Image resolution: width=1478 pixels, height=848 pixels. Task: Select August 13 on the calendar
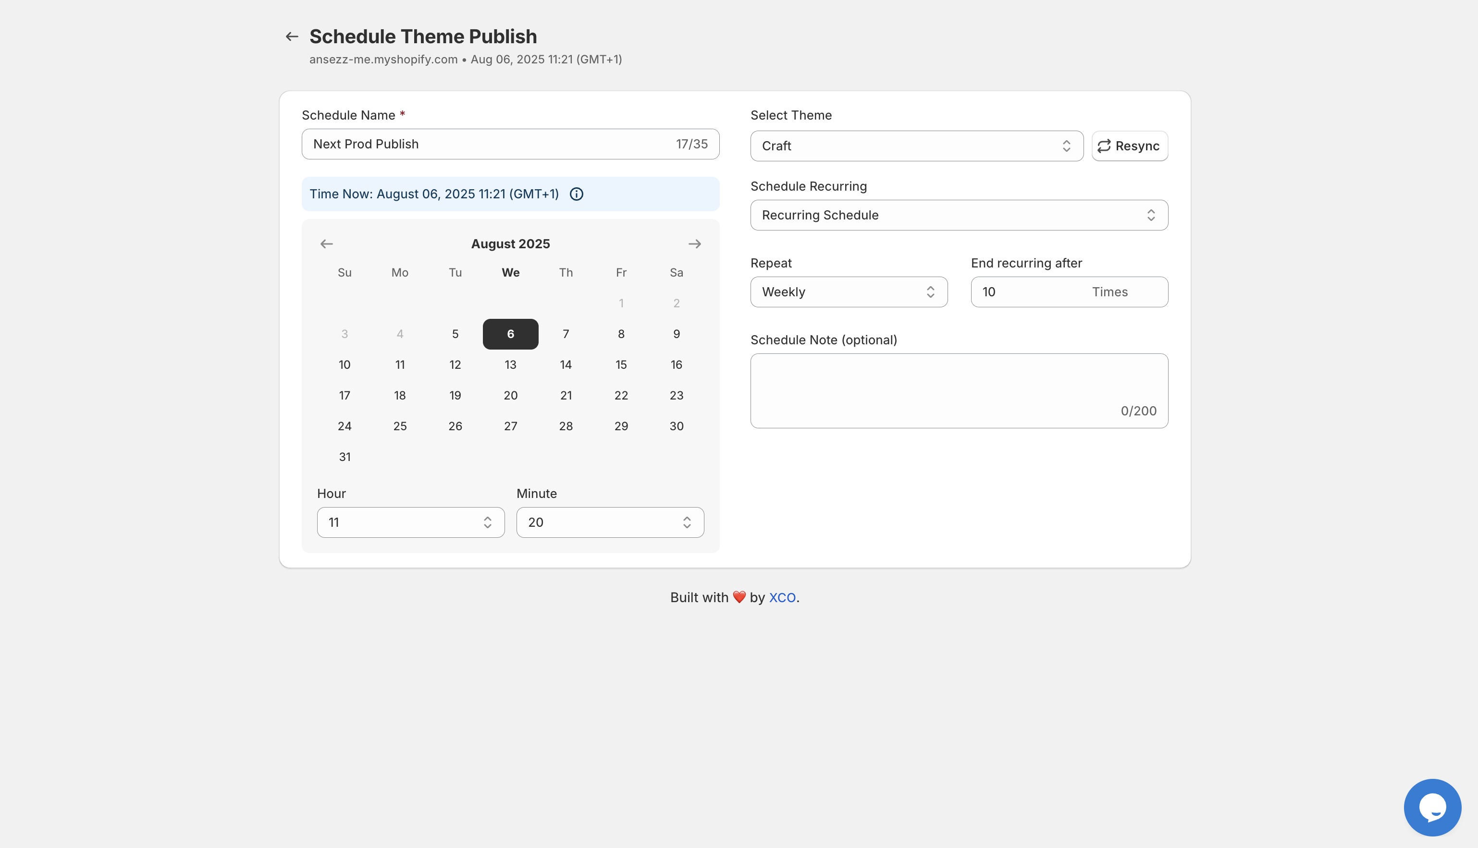click(511, 364)
